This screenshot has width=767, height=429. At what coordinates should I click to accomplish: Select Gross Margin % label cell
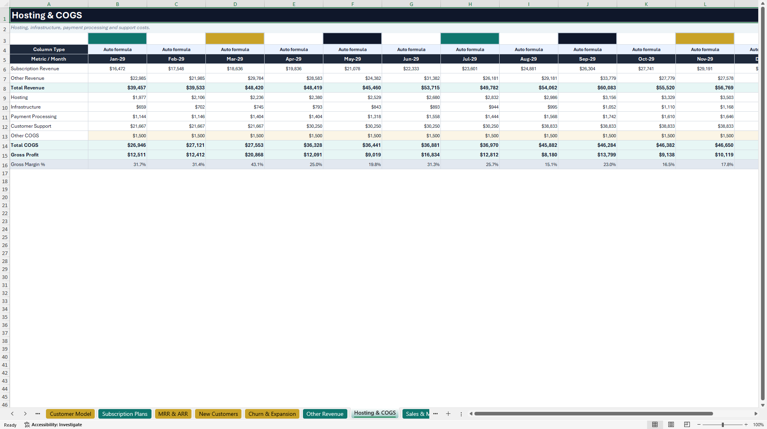click(49, 164)
